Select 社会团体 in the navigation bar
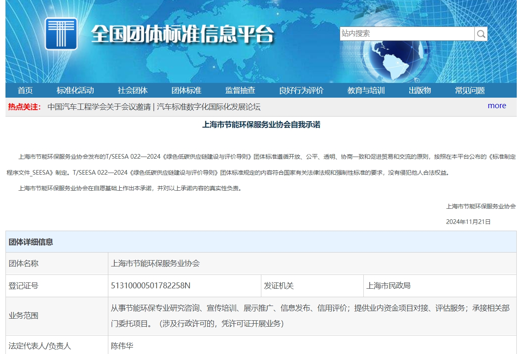521x354 pixels. [x=132, y=90]
